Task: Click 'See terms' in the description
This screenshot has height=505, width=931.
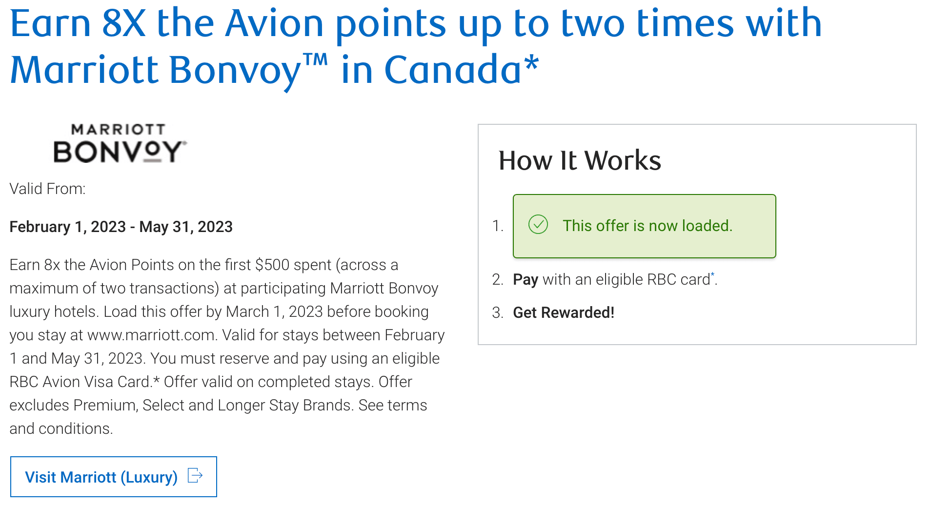Action: tap(393, 405)
